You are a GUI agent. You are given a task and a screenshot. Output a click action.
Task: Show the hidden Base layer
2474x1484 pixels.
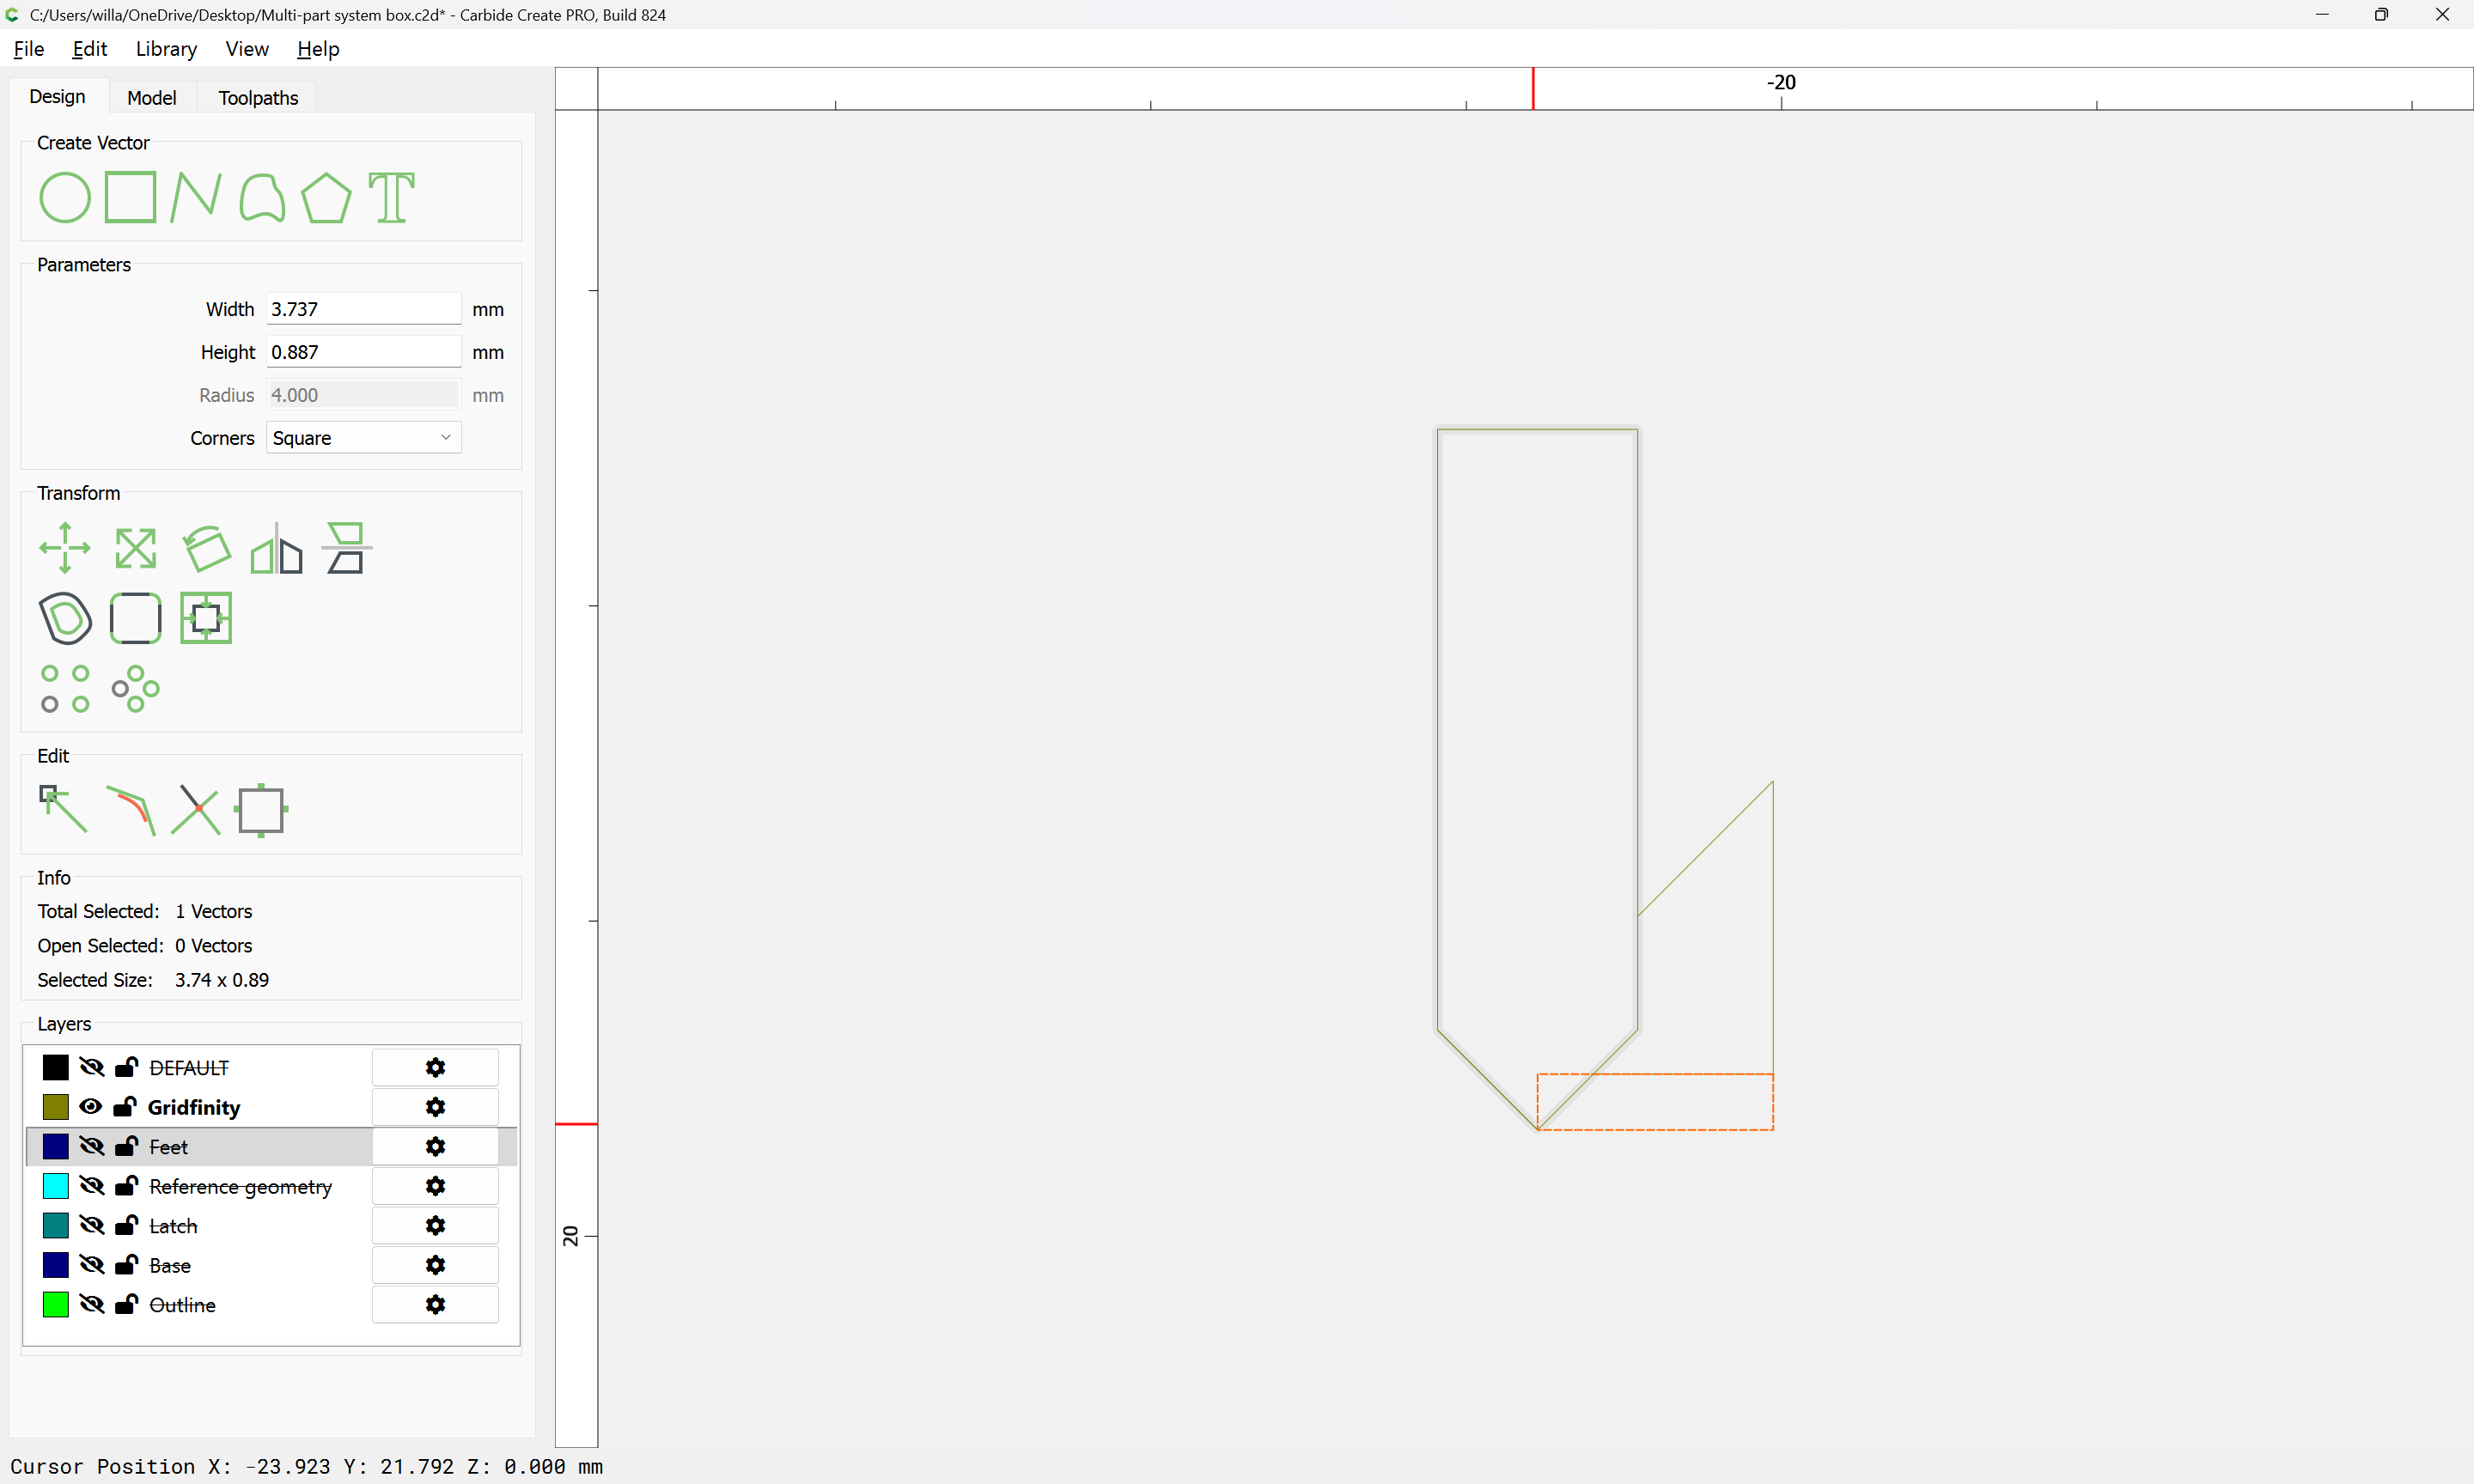91,1265
